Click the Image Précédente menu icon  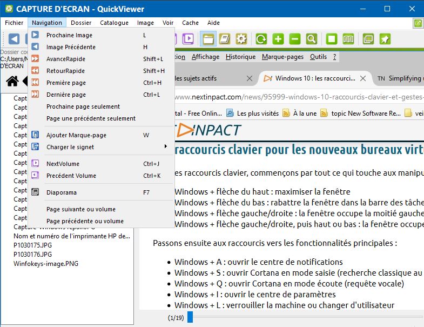[x=35, y=46]
